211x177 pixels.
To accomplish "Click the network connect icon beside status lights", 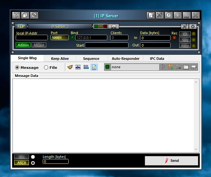I will (x=114, y=26).
